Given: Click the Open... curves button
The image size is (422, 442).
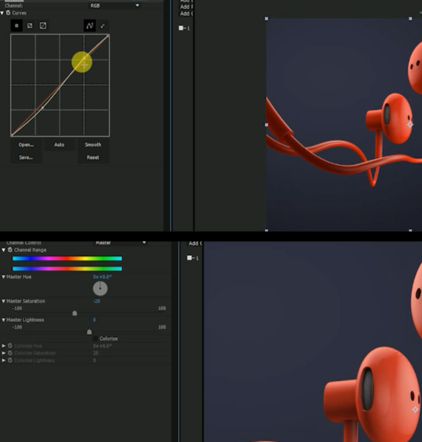Looking at the screenshot, I should pos(26,144).
